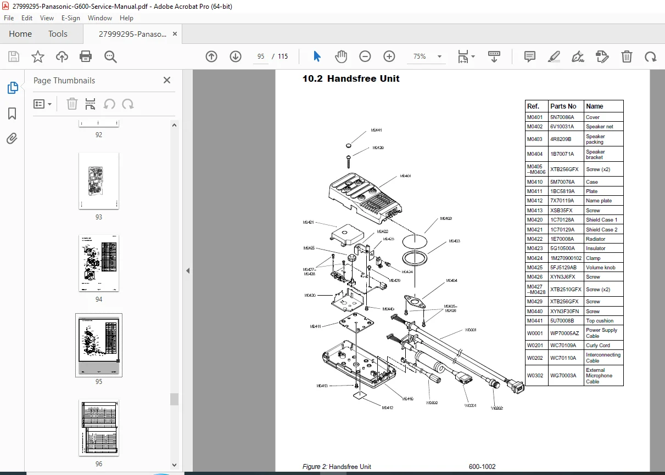Select the arrow selection tool
The height and width of the screenshot is (475, 665).
pyautogui.click(x=317, y=56)
